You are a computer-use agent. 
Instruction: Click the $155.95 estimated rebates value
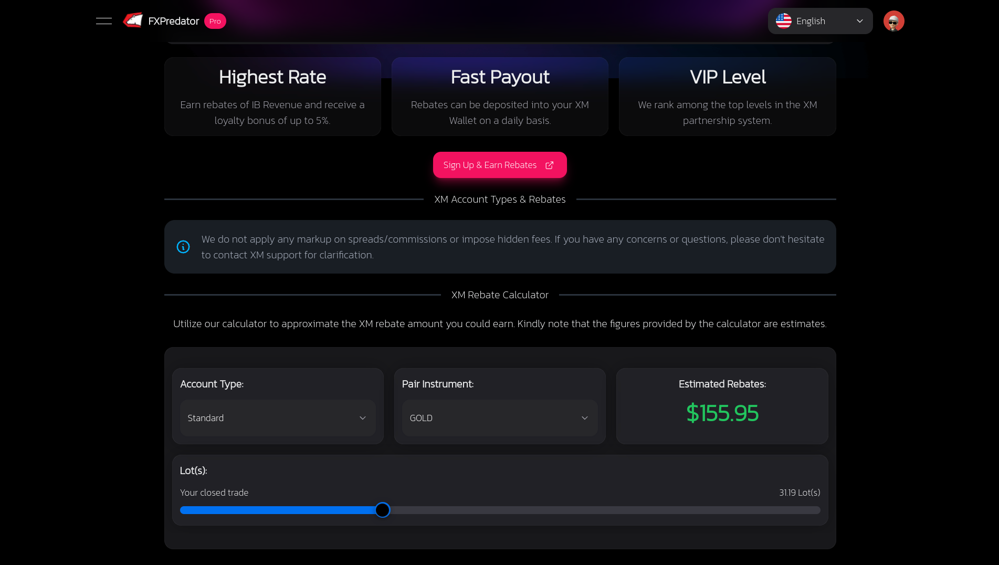pos(722,413)
